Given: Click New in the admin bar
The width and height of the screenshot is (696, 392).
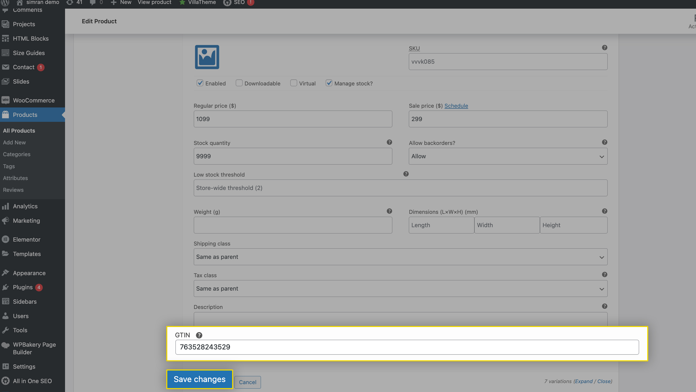Looking at the screenshot, I should point(121,2).
